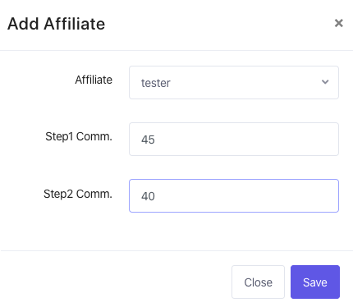353x307 pixels.
Task: Place cursor on value 45 in Step1 field
Action: tap(148, 140)
